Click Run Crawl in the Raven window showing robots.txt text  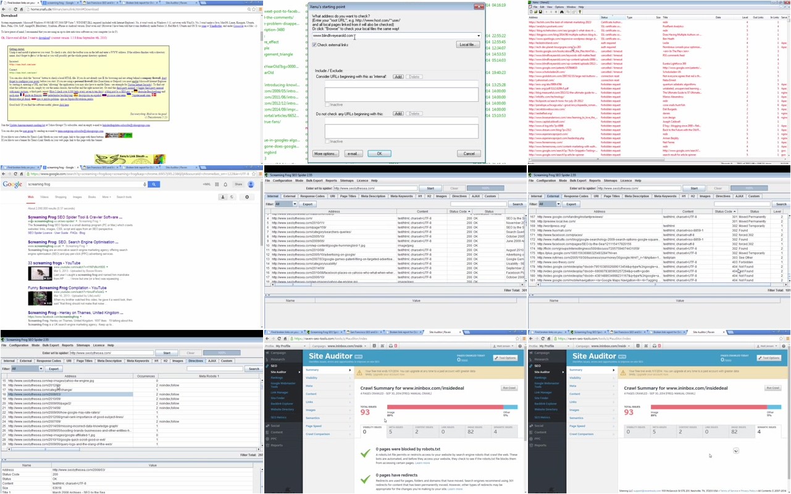pyautogui.click(x=509, y=388)
